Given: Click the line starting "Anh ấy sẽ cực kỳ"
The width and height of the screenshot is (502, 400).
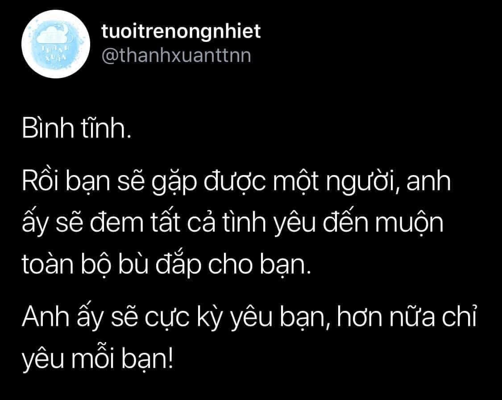Looking at the screenshot, I should point(249,317).
